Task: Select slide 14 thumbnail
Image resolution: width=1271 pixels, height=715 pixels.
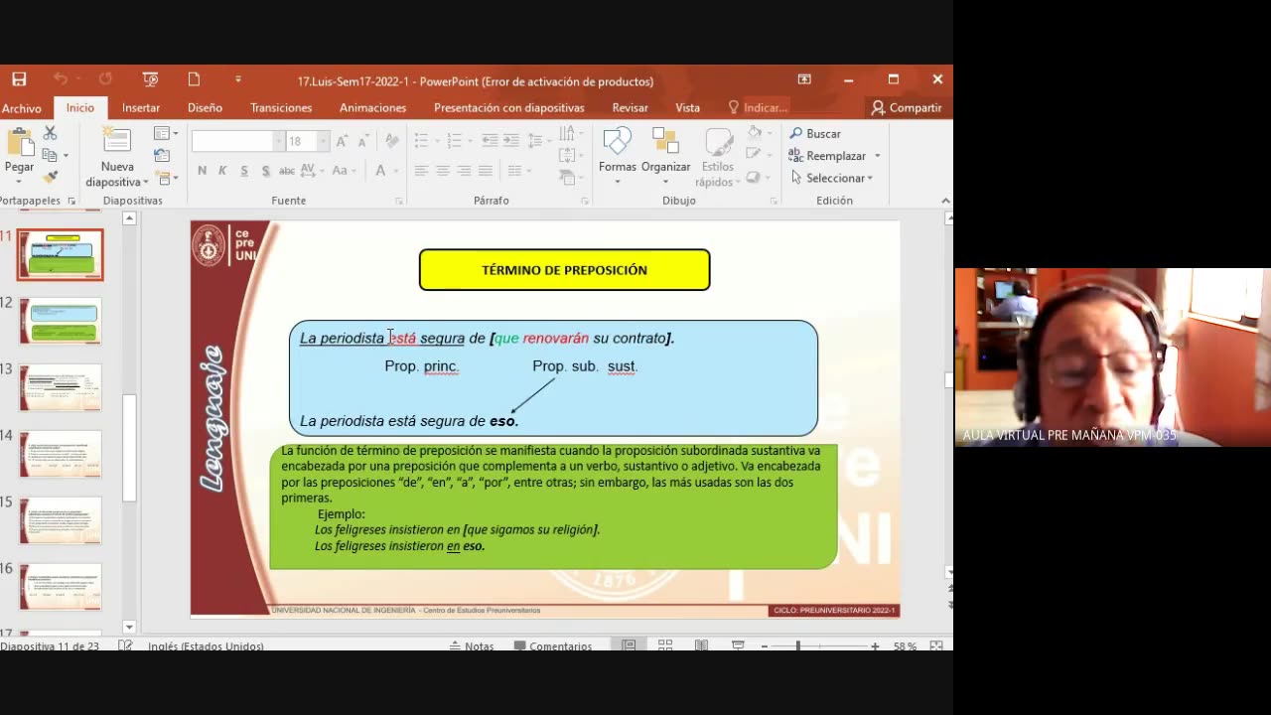Action: pos(60,454)
